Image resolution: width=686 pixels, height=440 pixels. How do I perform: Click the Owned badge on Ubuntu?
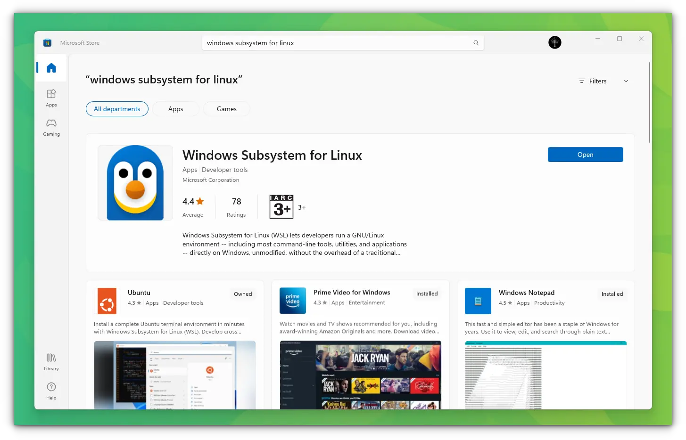(x=243, y=294)
